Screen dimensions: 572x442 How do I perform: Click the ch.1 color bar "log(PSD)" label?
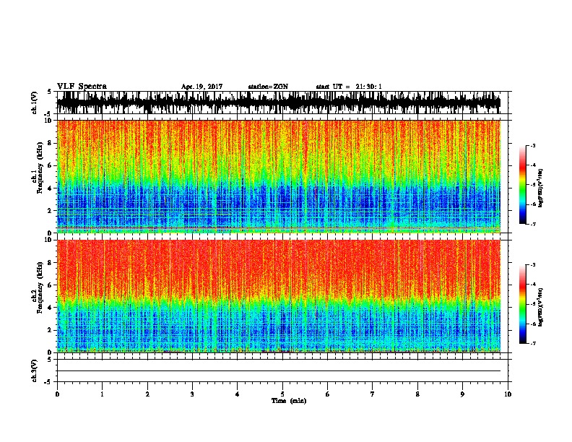coord(541,188)
